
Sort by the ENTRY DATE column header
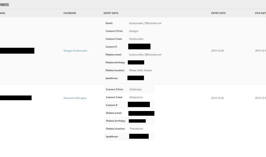pyautogui.click(x=218, y=13)
